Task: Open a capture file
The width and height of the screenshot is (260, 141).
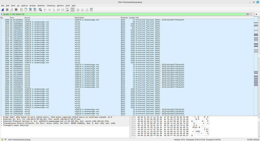Action: (x=21, y=10)
